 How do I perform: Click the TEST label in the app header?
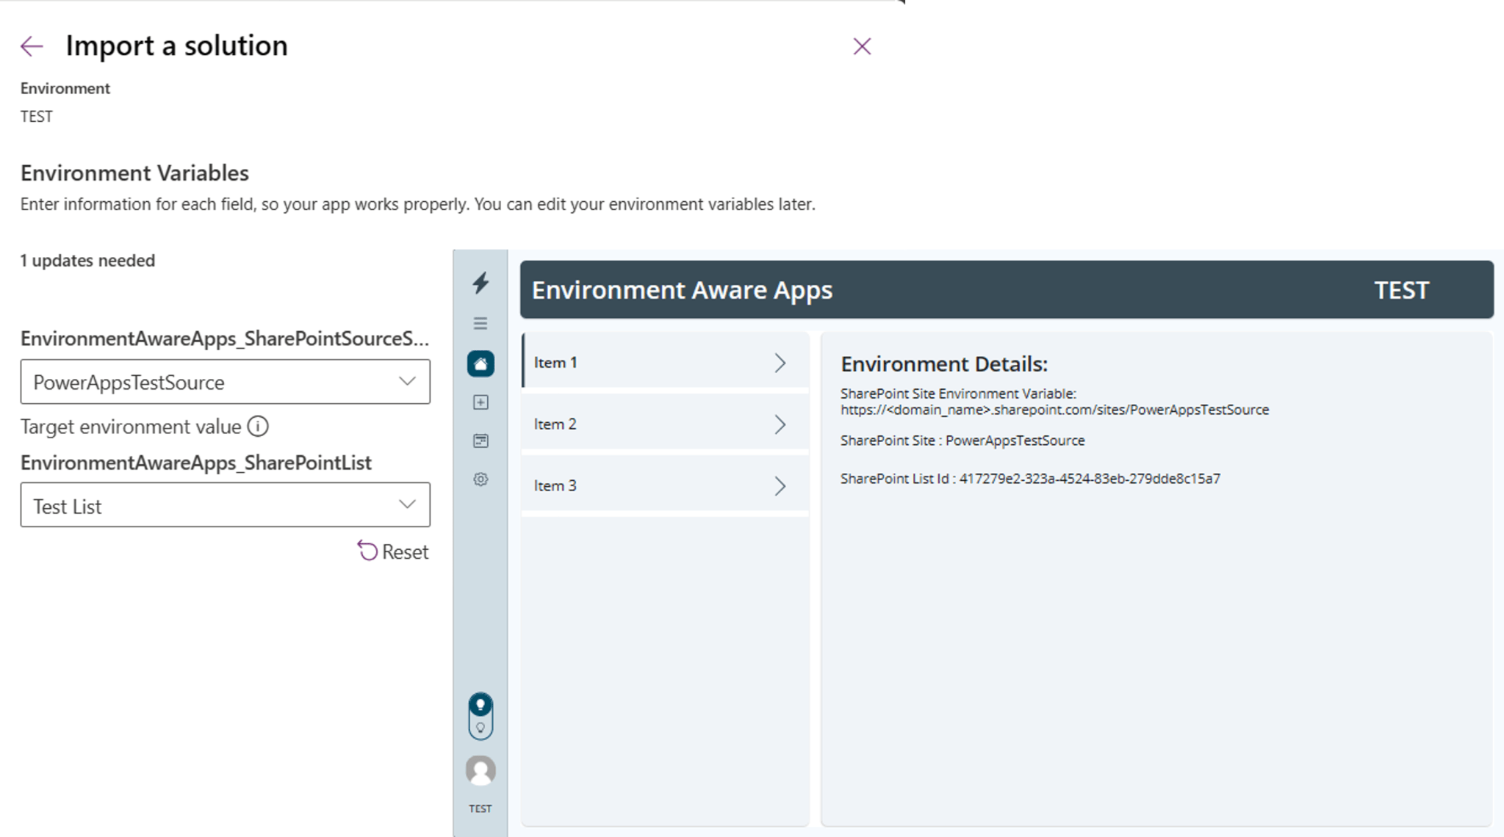[x=1402, y=290]
